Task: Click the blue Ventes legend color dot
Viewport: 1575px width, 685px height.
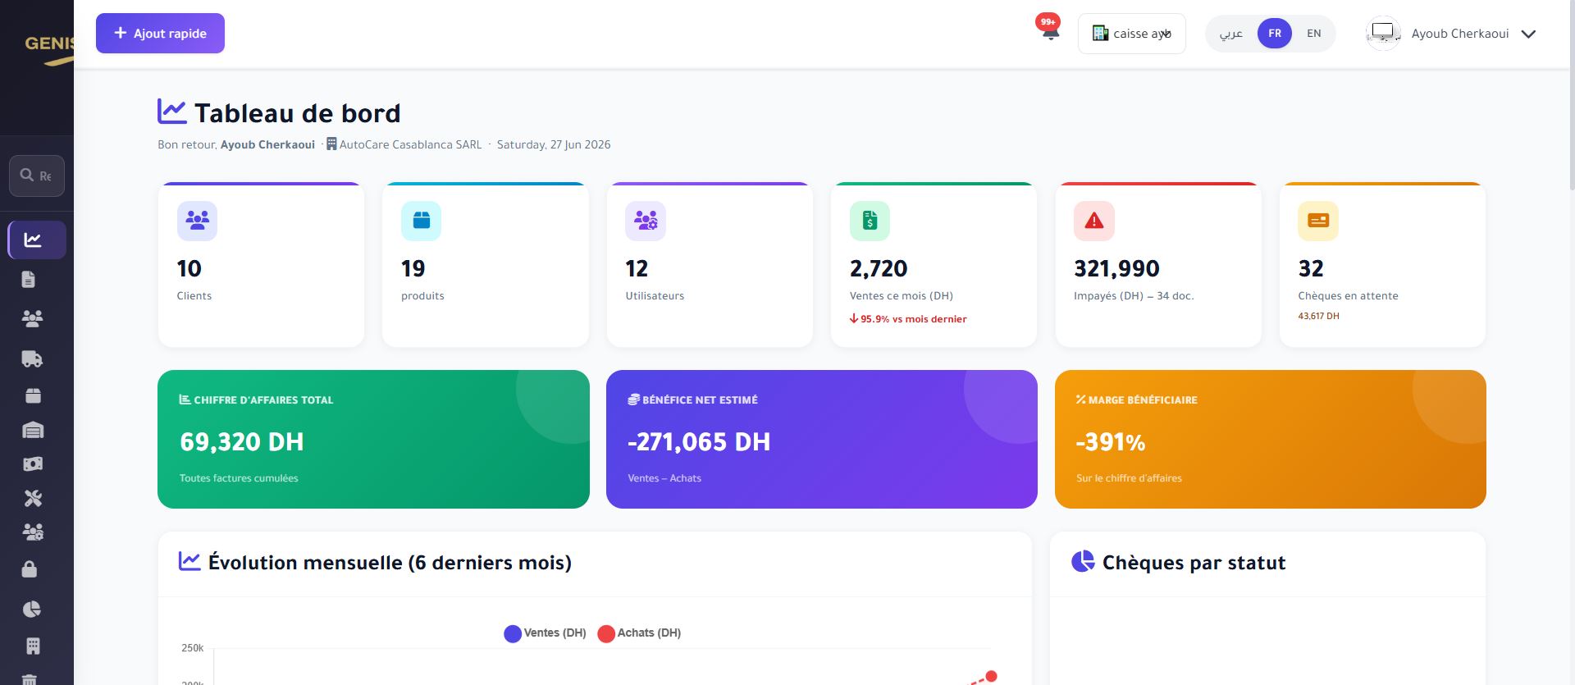Action: click(513, 634)
